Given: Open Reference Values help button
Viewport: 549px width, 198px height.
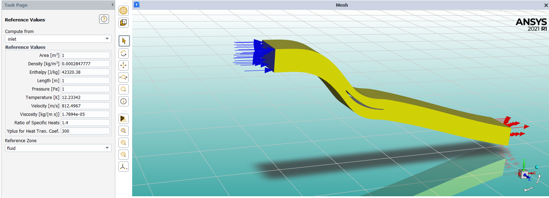Looking at the screenshot, I should click(x=104, y=19).
